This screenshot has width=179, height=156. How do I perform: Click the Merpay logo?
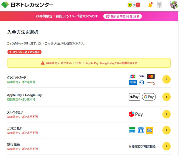click(x=136, y=114)
